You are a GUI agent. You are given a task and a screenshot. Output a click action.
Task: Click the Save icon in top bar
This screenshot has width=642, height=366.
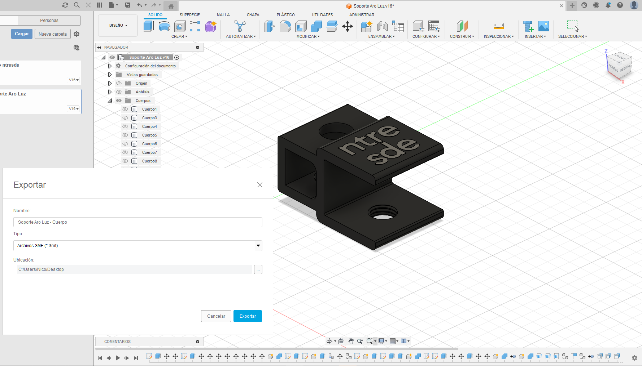point(127,5)
